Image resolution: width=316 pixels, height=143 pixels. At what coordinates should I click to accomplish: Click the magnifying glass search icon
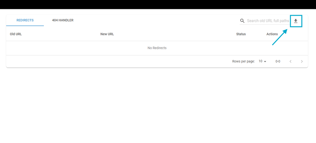click(242, 21)
